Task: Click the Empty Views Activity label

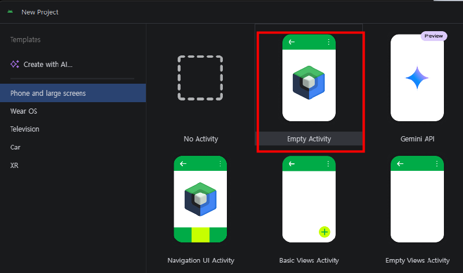Action: click(x=417, y=261)
